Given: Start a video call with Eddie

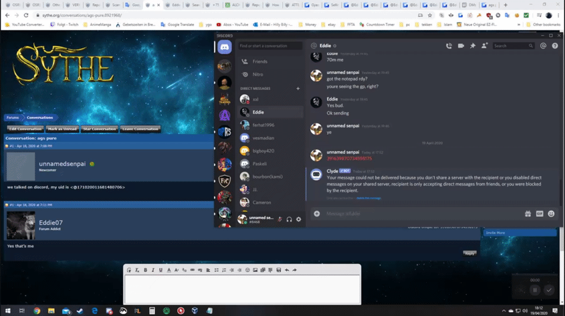Looking at the screenshot, I should click(x=461, y=46).
